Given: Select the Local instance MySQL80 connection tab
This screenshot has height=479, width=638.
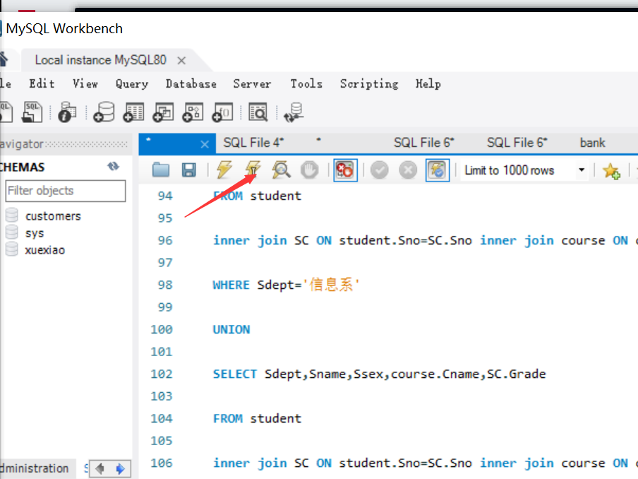Looking at the screenshot, I should click(100, 60).
